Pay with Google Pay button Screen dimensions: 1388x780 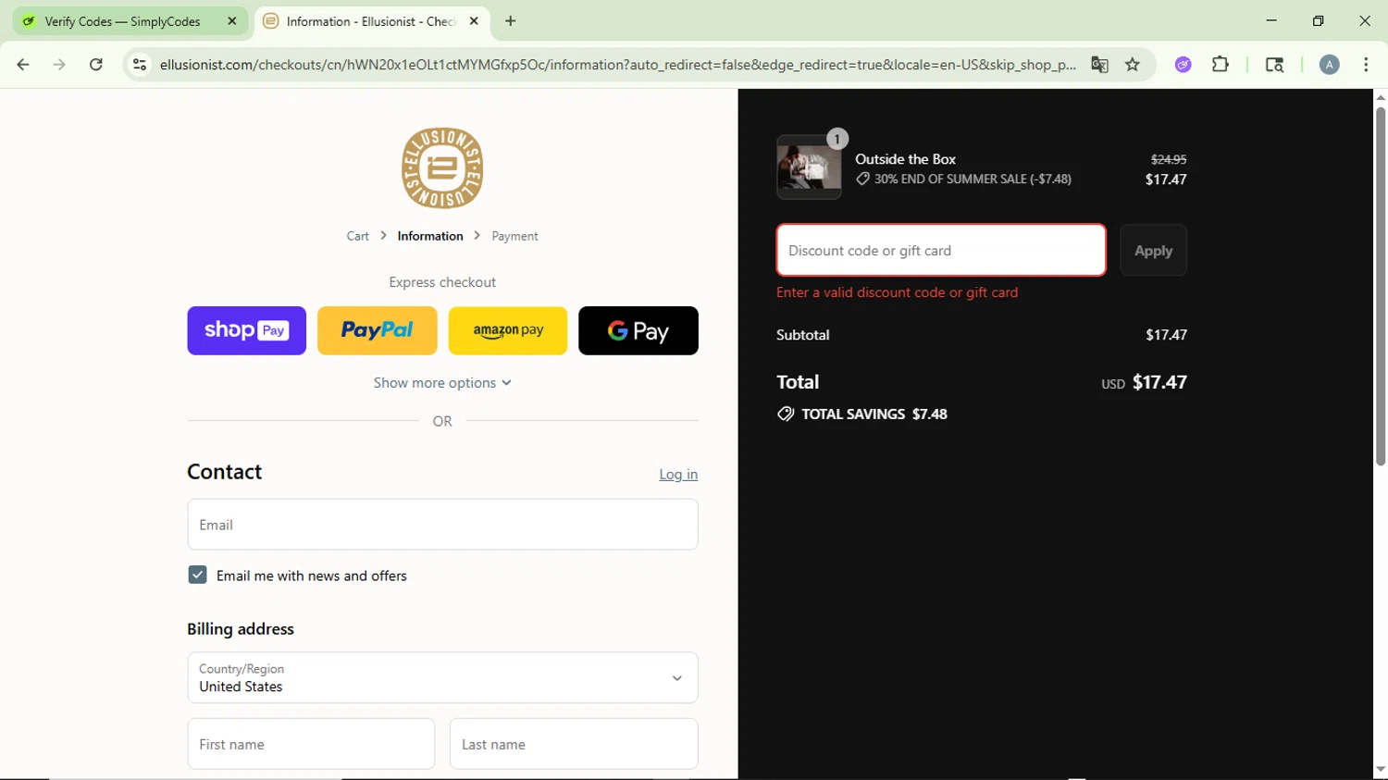638,330
